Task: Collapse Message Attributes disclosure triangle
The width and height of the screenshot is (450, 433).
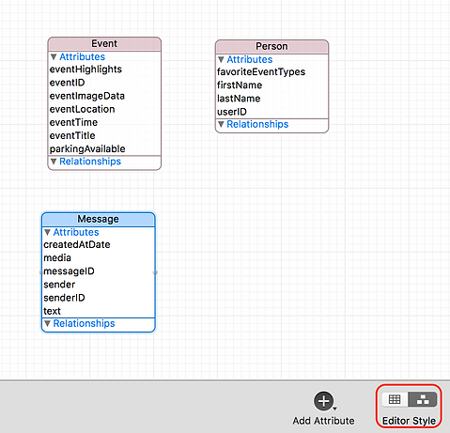Action: pyautogui.click(x=47, y=232)
